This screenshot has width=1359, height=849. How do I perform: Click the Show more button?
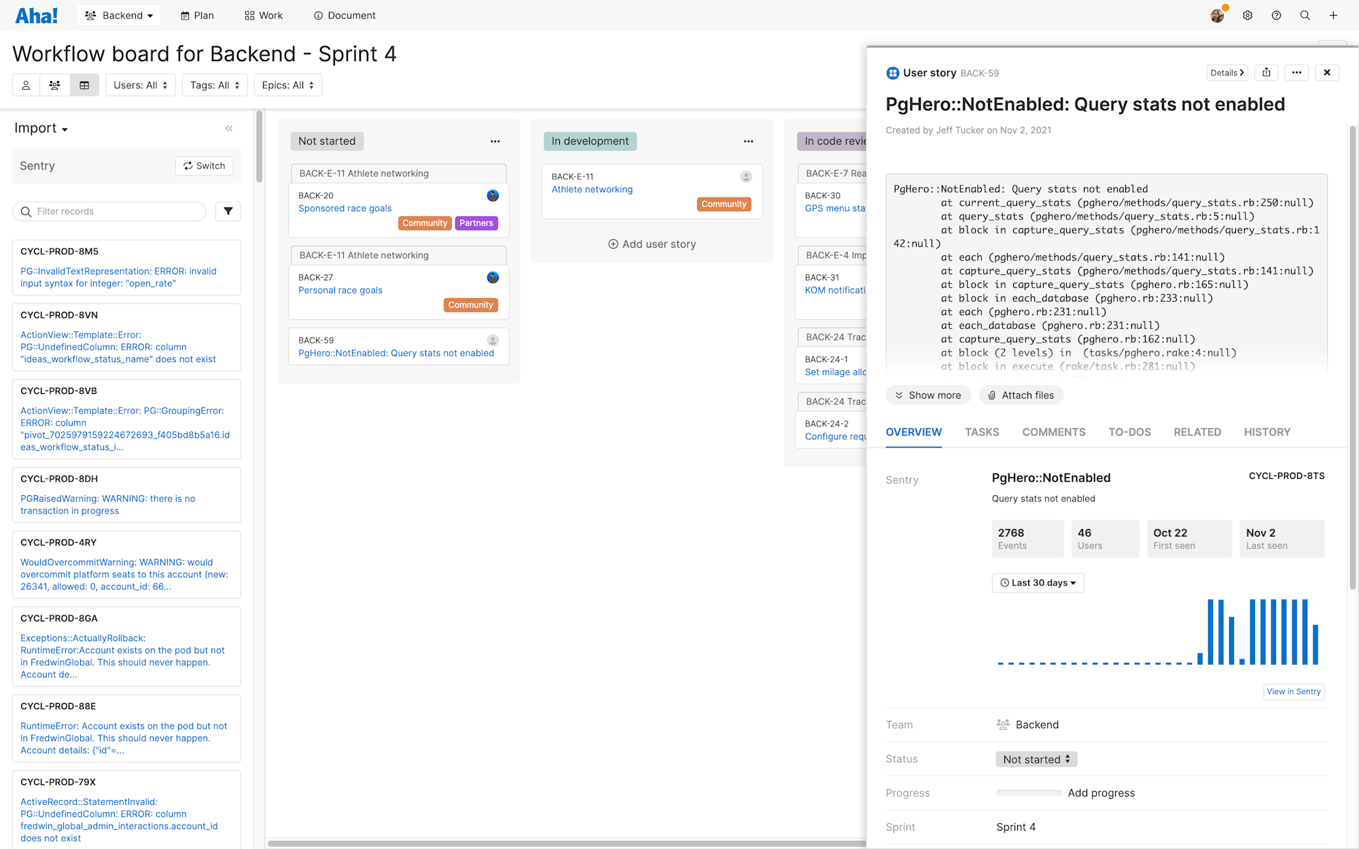tap(928, 395)
